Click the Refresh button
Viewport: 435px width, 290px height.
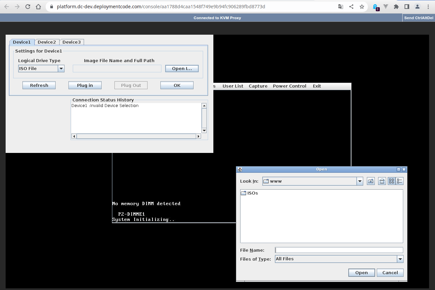39,85
